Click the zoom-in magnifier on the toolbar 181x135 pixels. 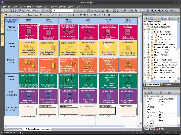pyautogui.click(x=152, y=11)
